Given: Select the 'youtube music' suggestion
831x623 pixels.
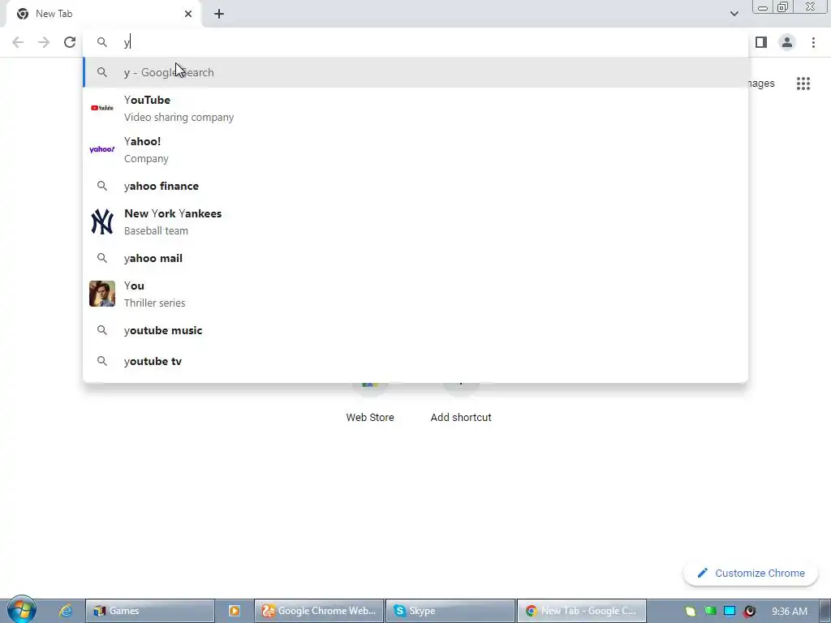Looking at the screenshot, I should [415, 330].
